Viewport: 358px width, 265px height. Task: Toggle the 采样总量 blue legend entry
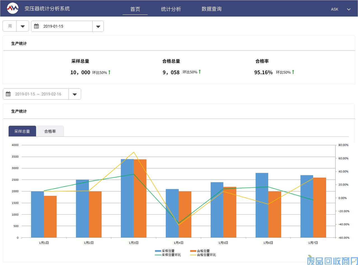pos(165,251)
